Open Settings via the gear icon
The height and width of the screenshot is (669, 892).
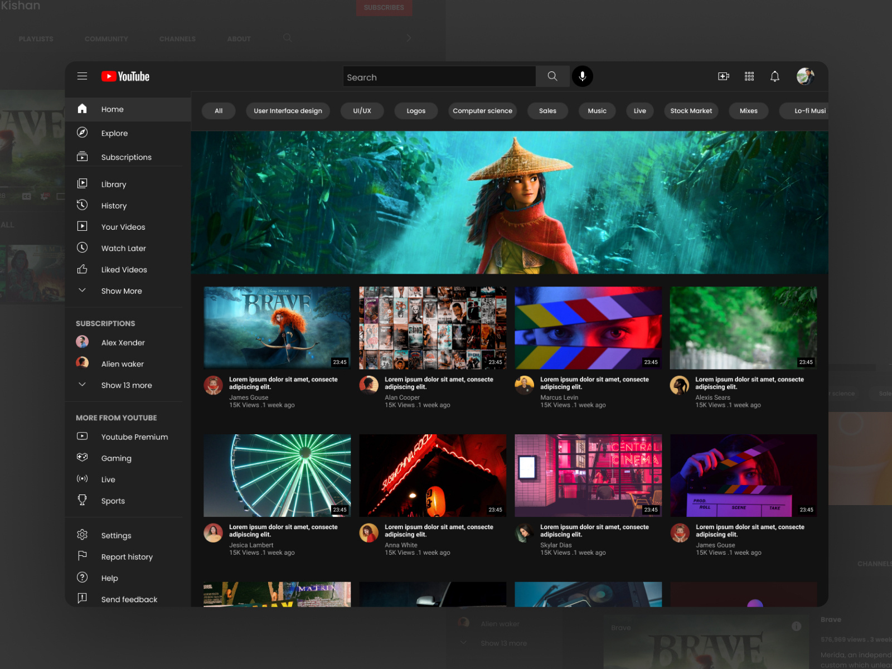click(x=82, y=535)
